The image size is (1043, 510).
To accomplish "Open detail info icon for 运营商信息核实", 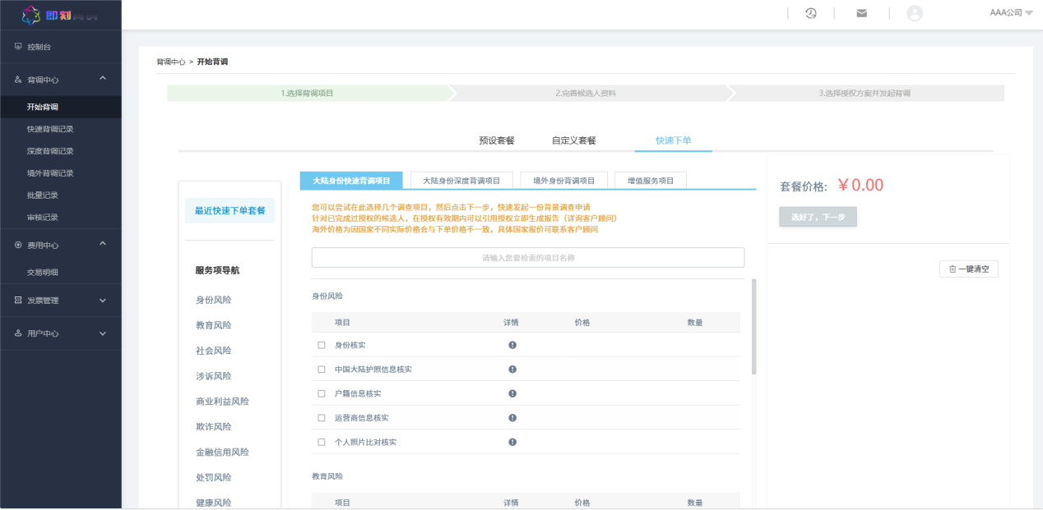I will 512,418.
